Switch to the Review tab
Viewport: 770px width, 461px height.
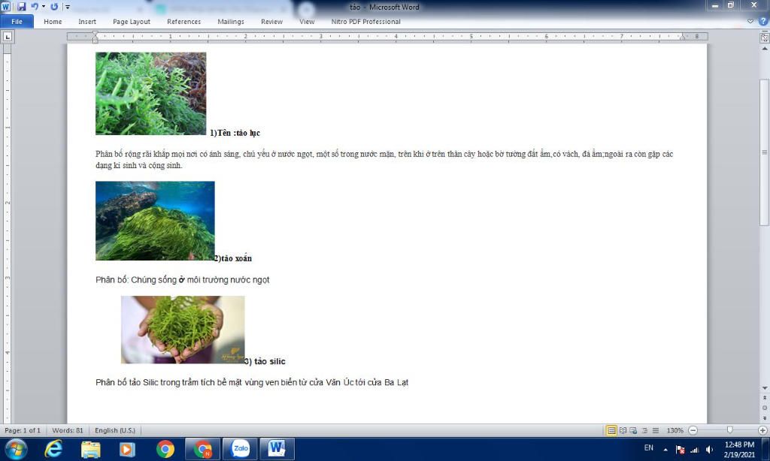(x=271, y=22)
